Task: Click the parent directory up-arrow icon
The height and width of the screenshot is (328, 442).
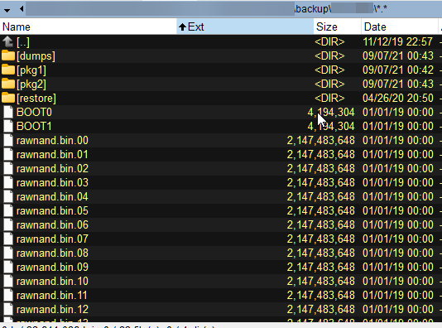Action: click(x=8, y=42)
